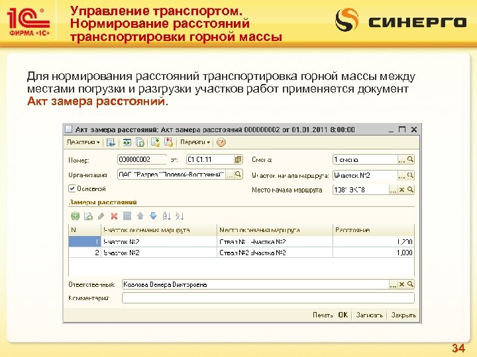Open Участок начала маршрута with magnifier icon
The height and width of the screenshot is (357, 477).
410,175
